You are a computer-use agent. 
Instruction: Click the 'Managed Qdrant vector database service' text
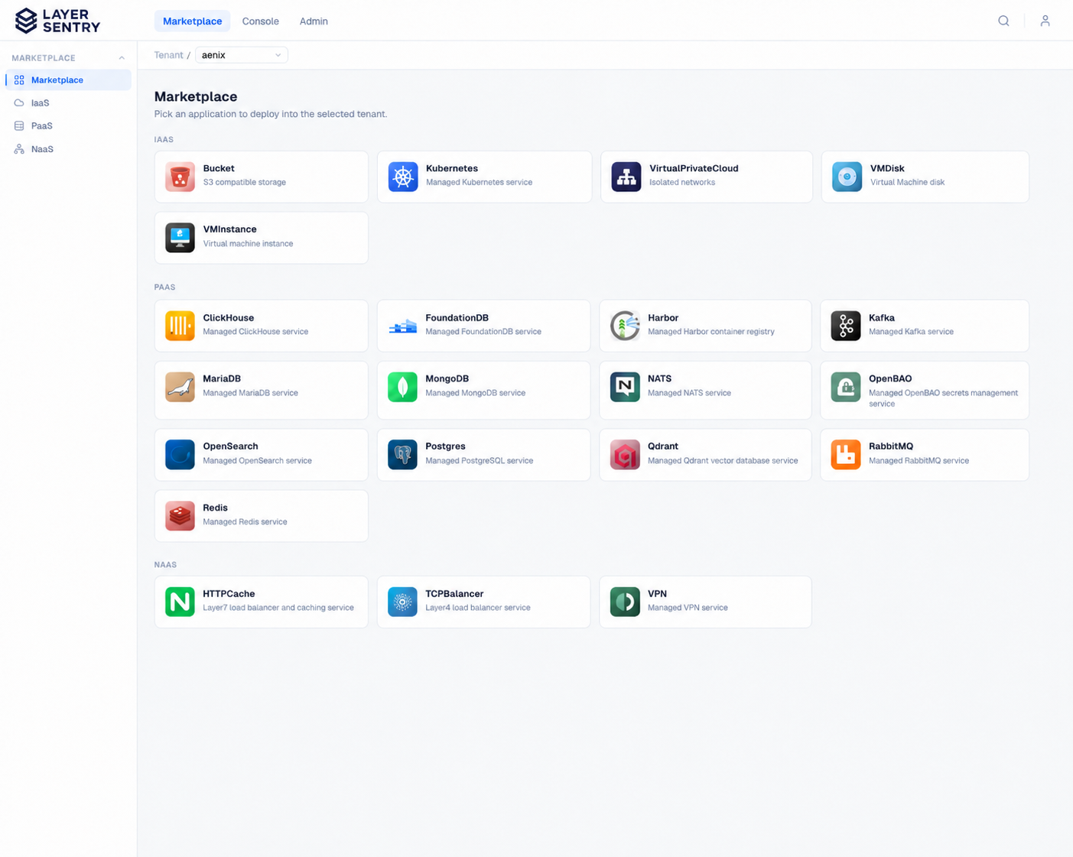[x=723, y=461]
